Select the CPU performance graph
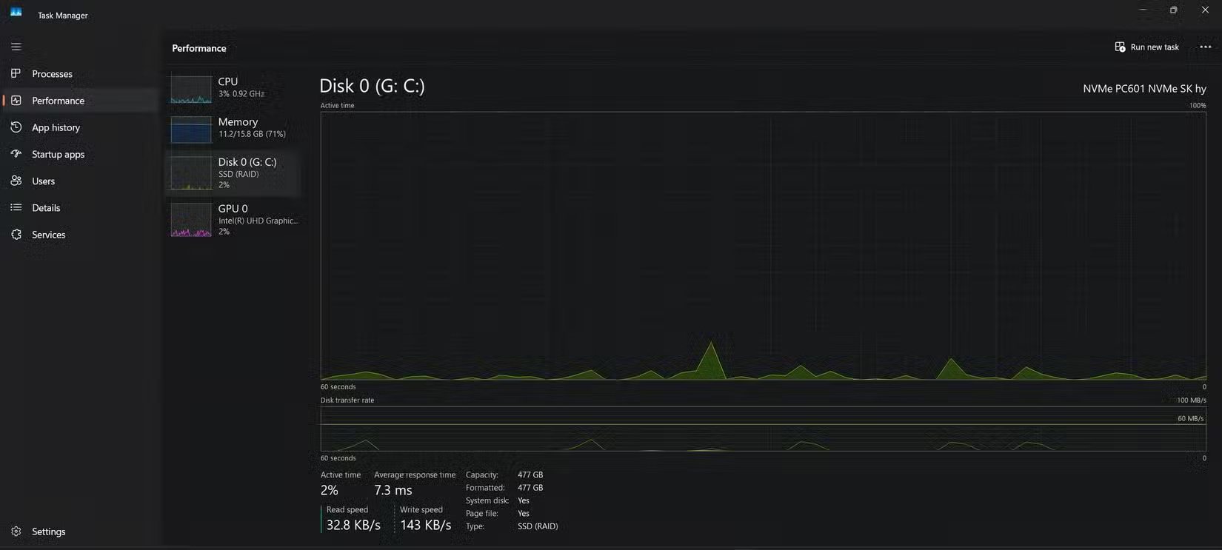 (191, 89)
